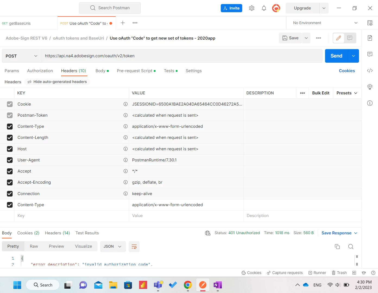Open the POST method dropdown
The height and width of the screenshot is (293, 378).
click(21, 56)
